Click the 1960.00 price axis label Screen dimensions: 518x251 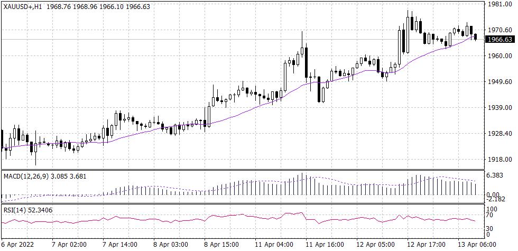coord(499,56)
